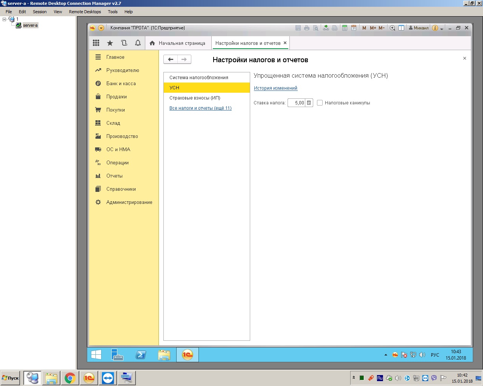The width and height of the screenshot is (483, 386).
Task: Close the Настройки налогов и отчетов tab
Action: click(285, 43)
